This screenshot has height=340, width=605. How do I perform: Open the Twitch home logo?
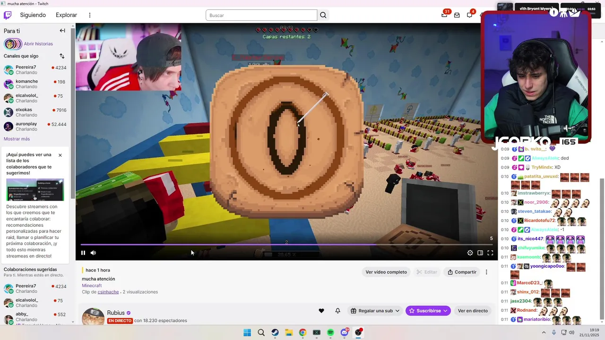pyautogui.click(x=8, y=15)
